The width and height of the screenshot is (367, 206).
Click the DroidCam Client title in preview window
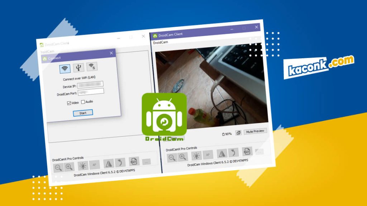point(170,35)
